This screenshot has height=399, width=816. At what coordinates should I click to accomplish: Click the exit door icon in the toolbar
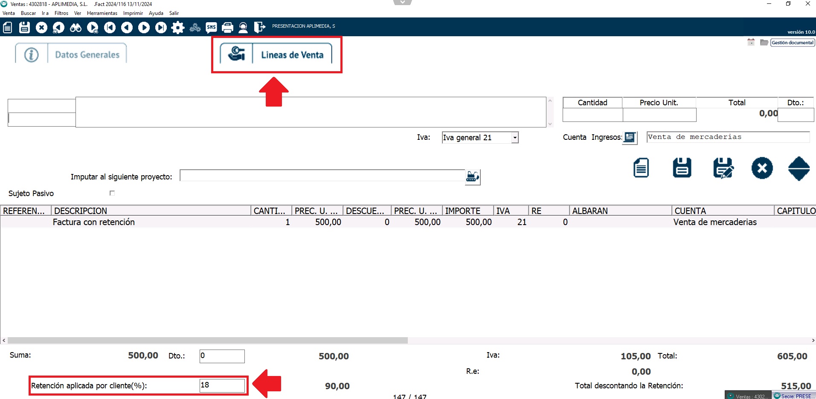(259, 28)
